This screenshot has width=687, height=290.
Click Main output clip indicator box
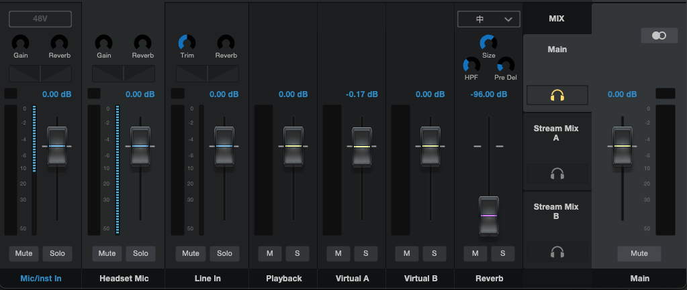coord(666,94)
